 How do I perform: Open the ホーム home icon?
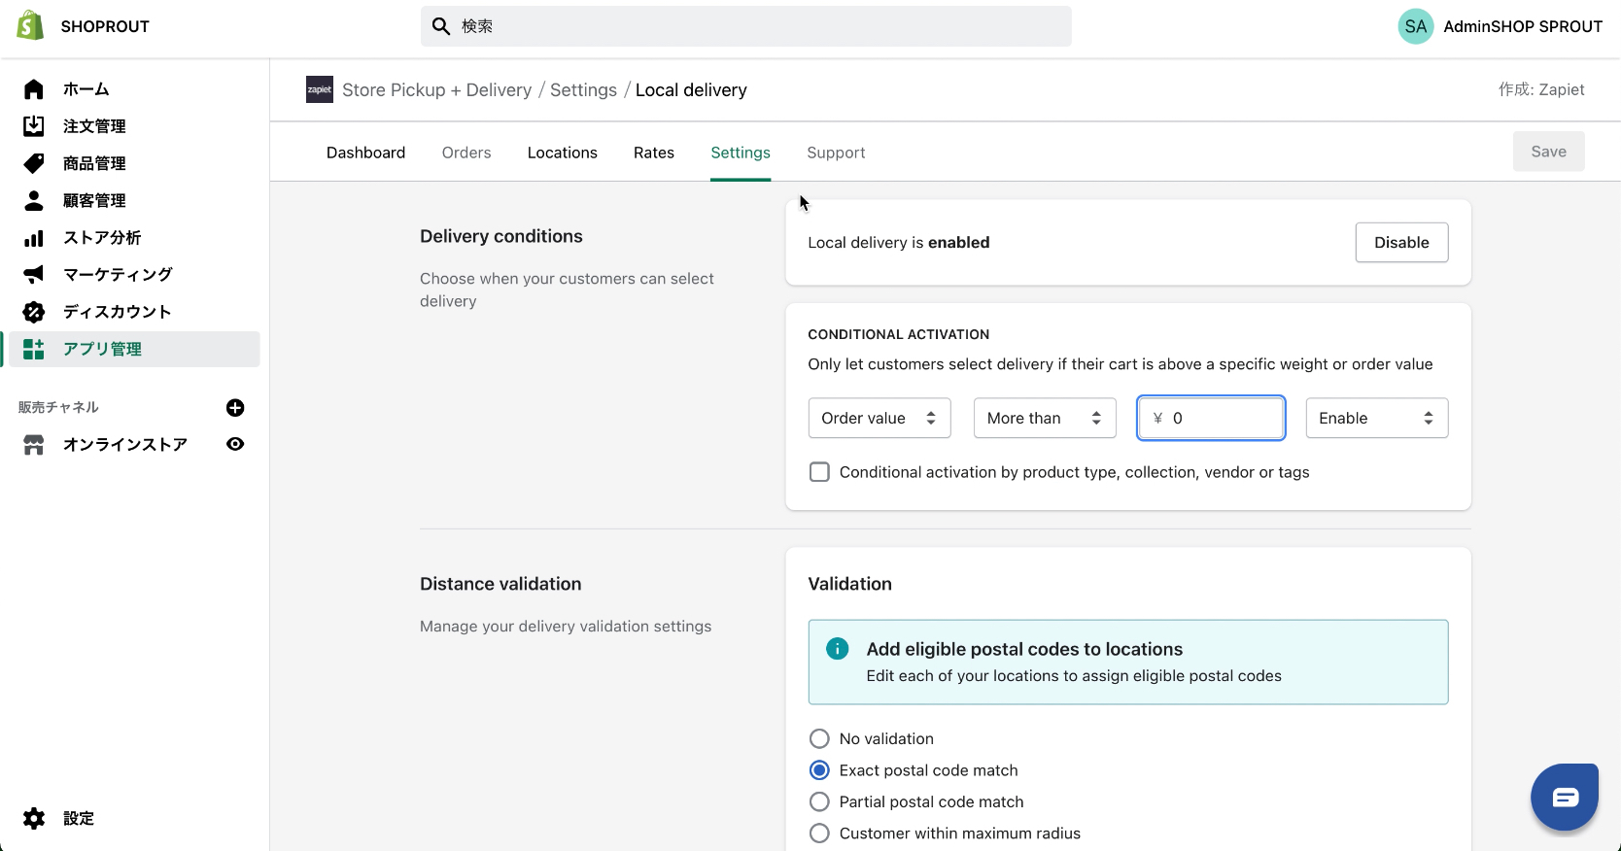coord(34,89)
